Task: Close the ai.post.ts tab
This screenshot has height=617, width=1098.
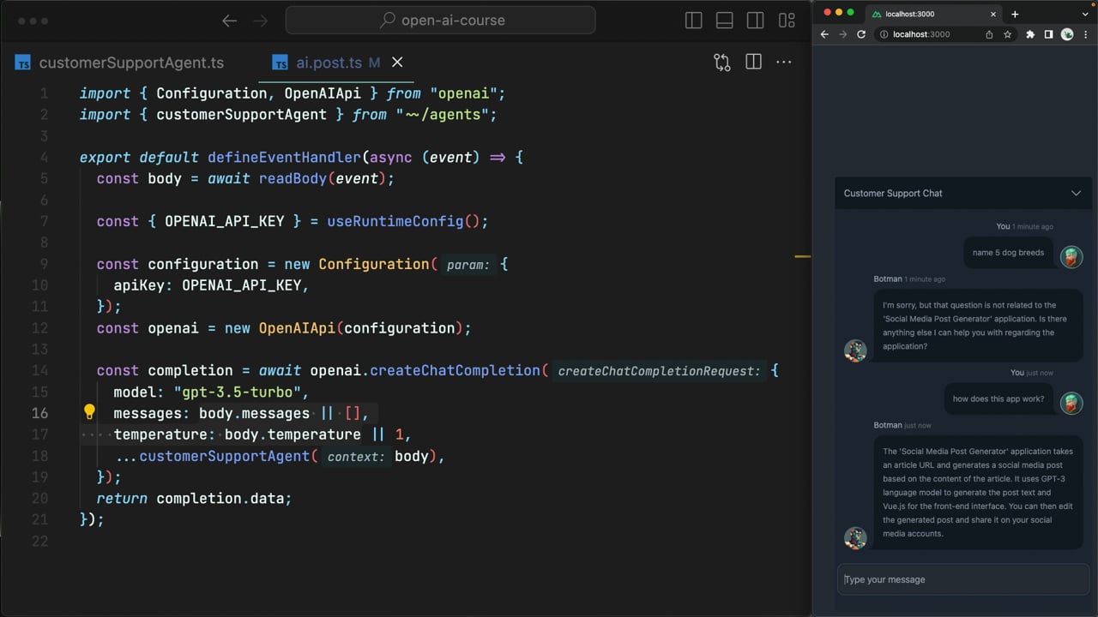Action: [397, 62]
